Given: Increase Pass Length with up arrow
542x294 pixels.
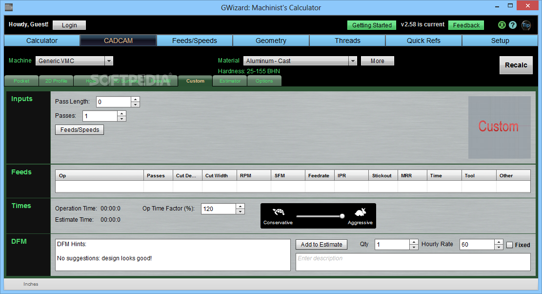Looking at the screenshot, I should point(136,99).
